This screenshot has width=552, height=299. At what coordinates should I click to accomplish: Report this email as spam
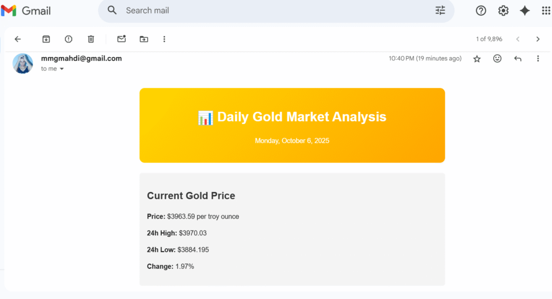[68, 39]
